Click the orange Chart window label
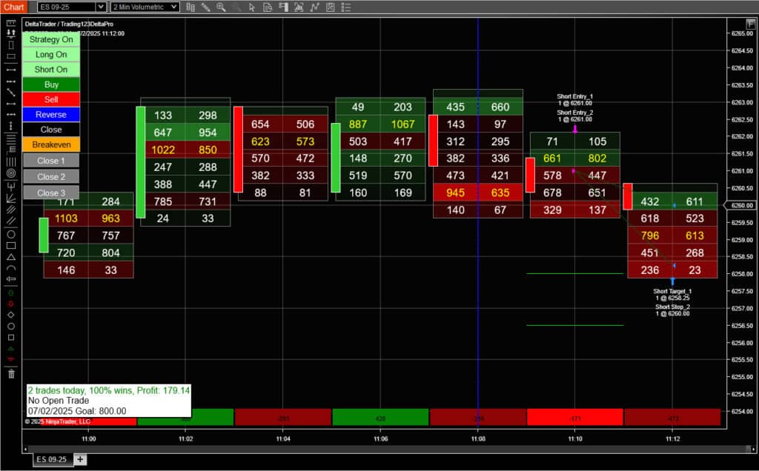 [x=13, y=7]
